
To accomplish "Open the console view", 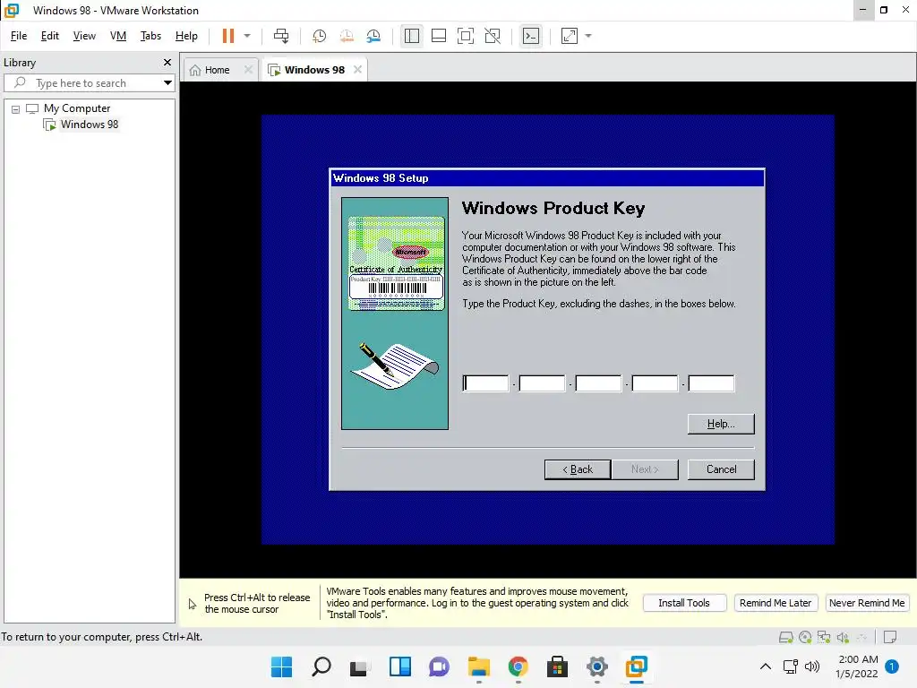I will (x=531, y=36).
